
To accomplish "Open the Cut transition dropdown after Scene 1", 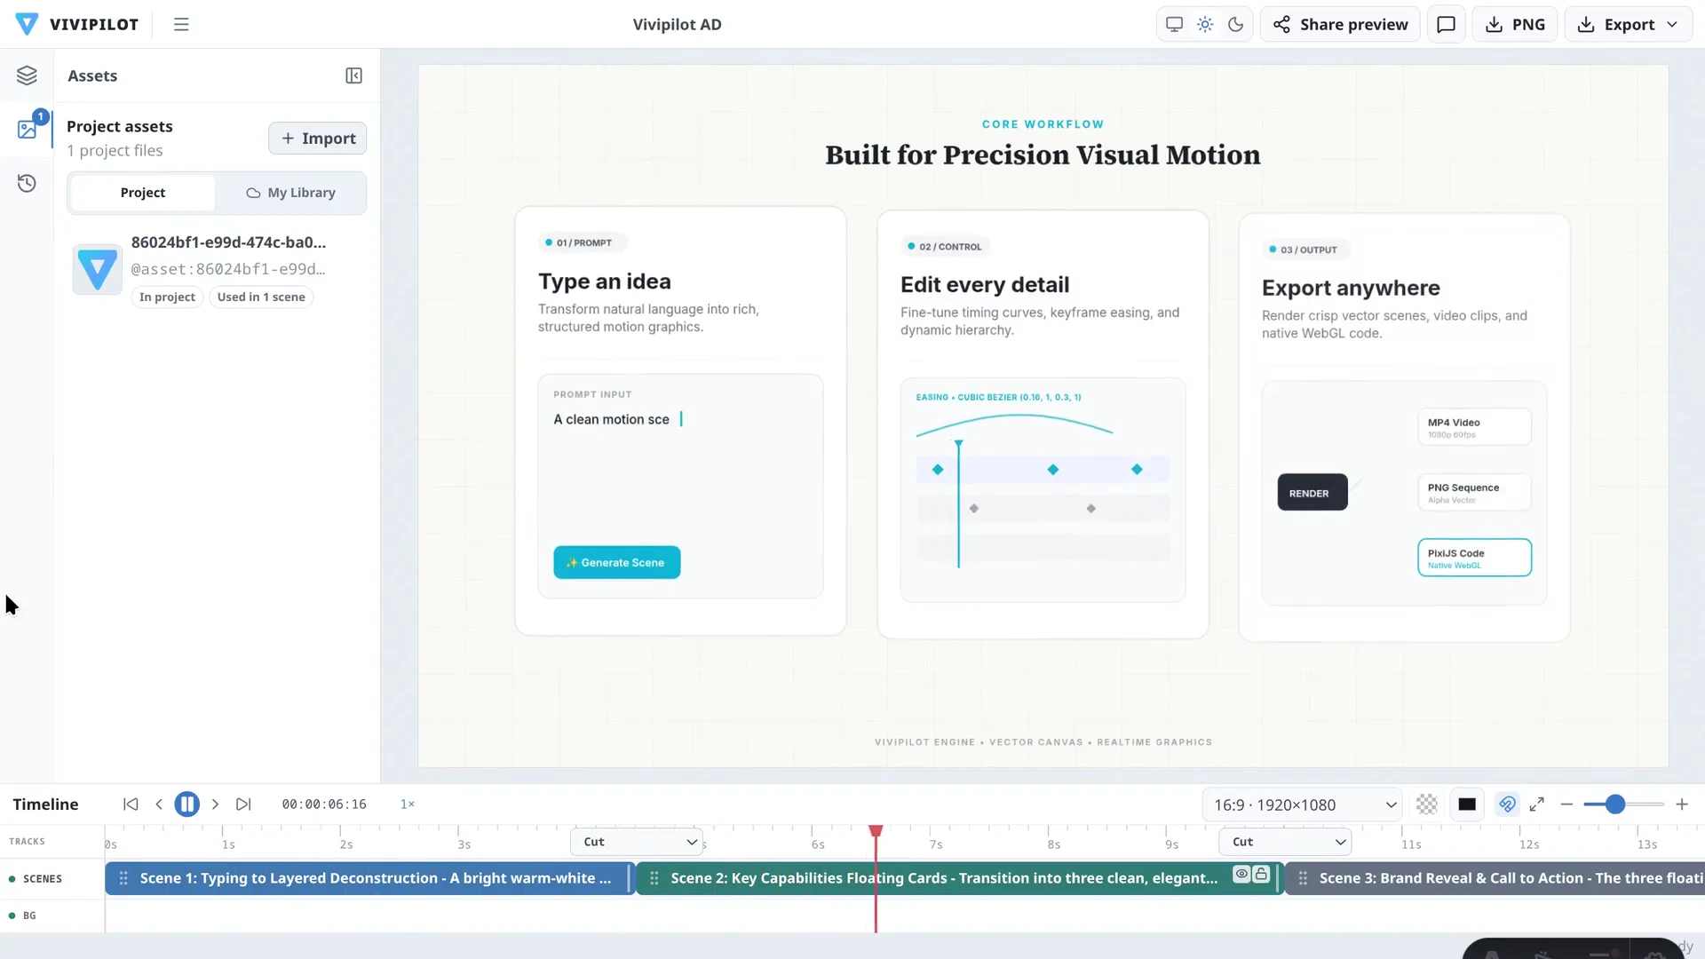I will 637,842.
